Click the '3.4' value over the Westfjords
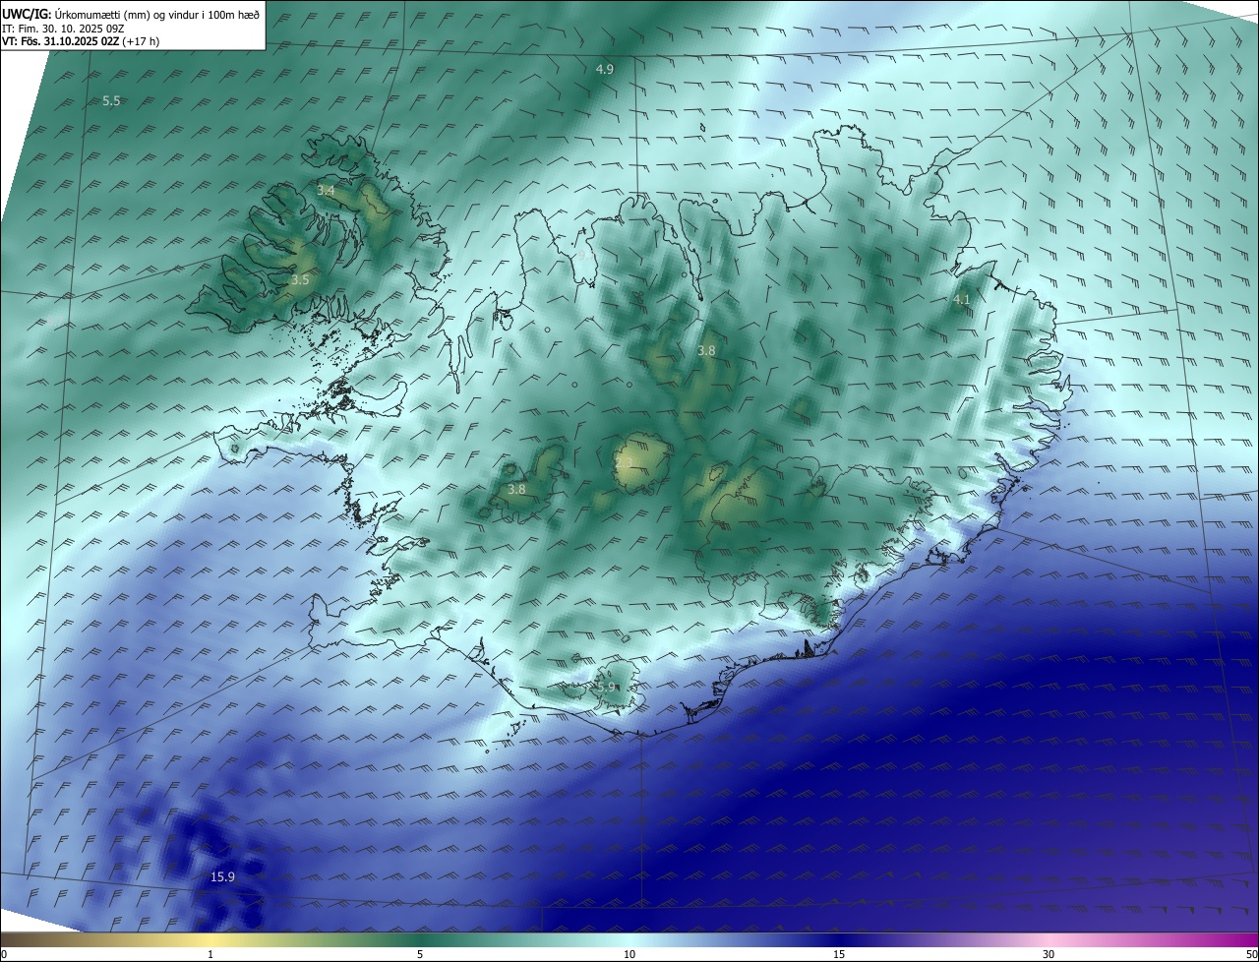 pos(327,190)
